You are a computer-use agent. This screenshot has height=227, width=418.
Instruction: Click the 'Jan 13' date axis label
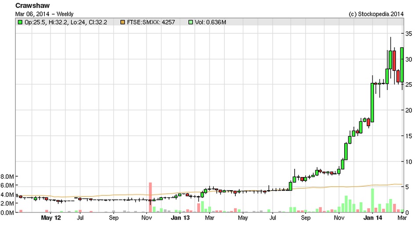click(180, 218)
